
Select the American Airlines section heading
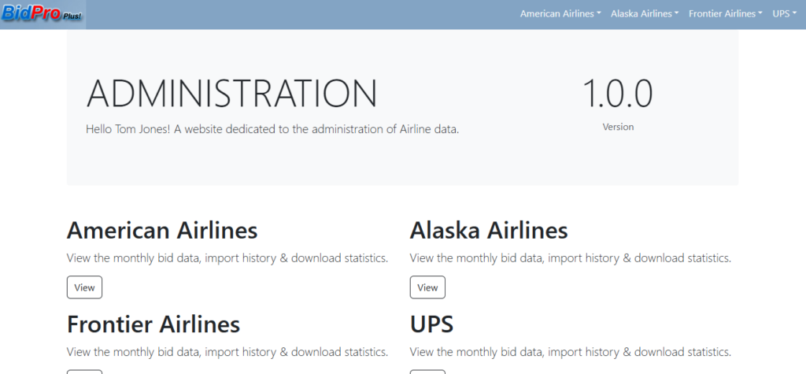pos(162,231)
